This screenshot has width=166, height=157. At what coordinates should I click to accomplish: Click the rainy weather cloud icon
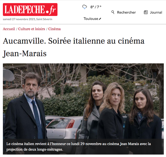tap(84, 7)
